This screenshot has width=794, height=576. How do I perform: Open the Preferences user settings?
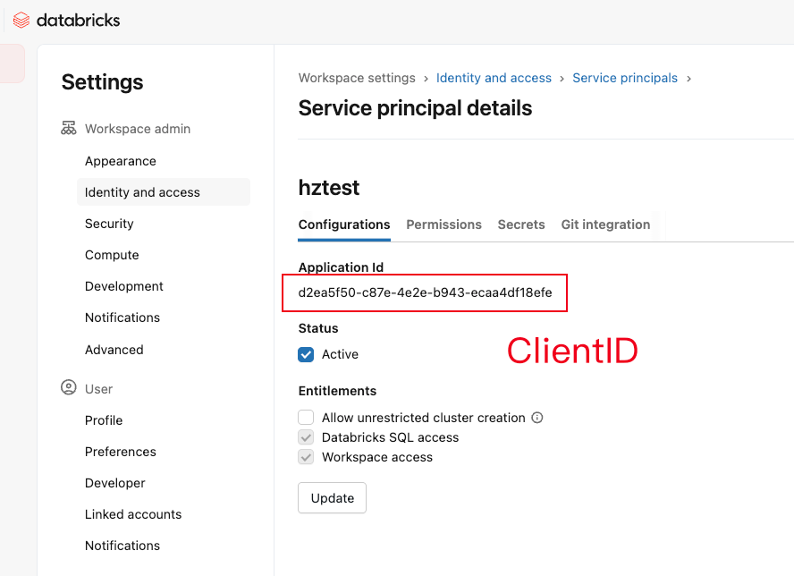[121, 452]
